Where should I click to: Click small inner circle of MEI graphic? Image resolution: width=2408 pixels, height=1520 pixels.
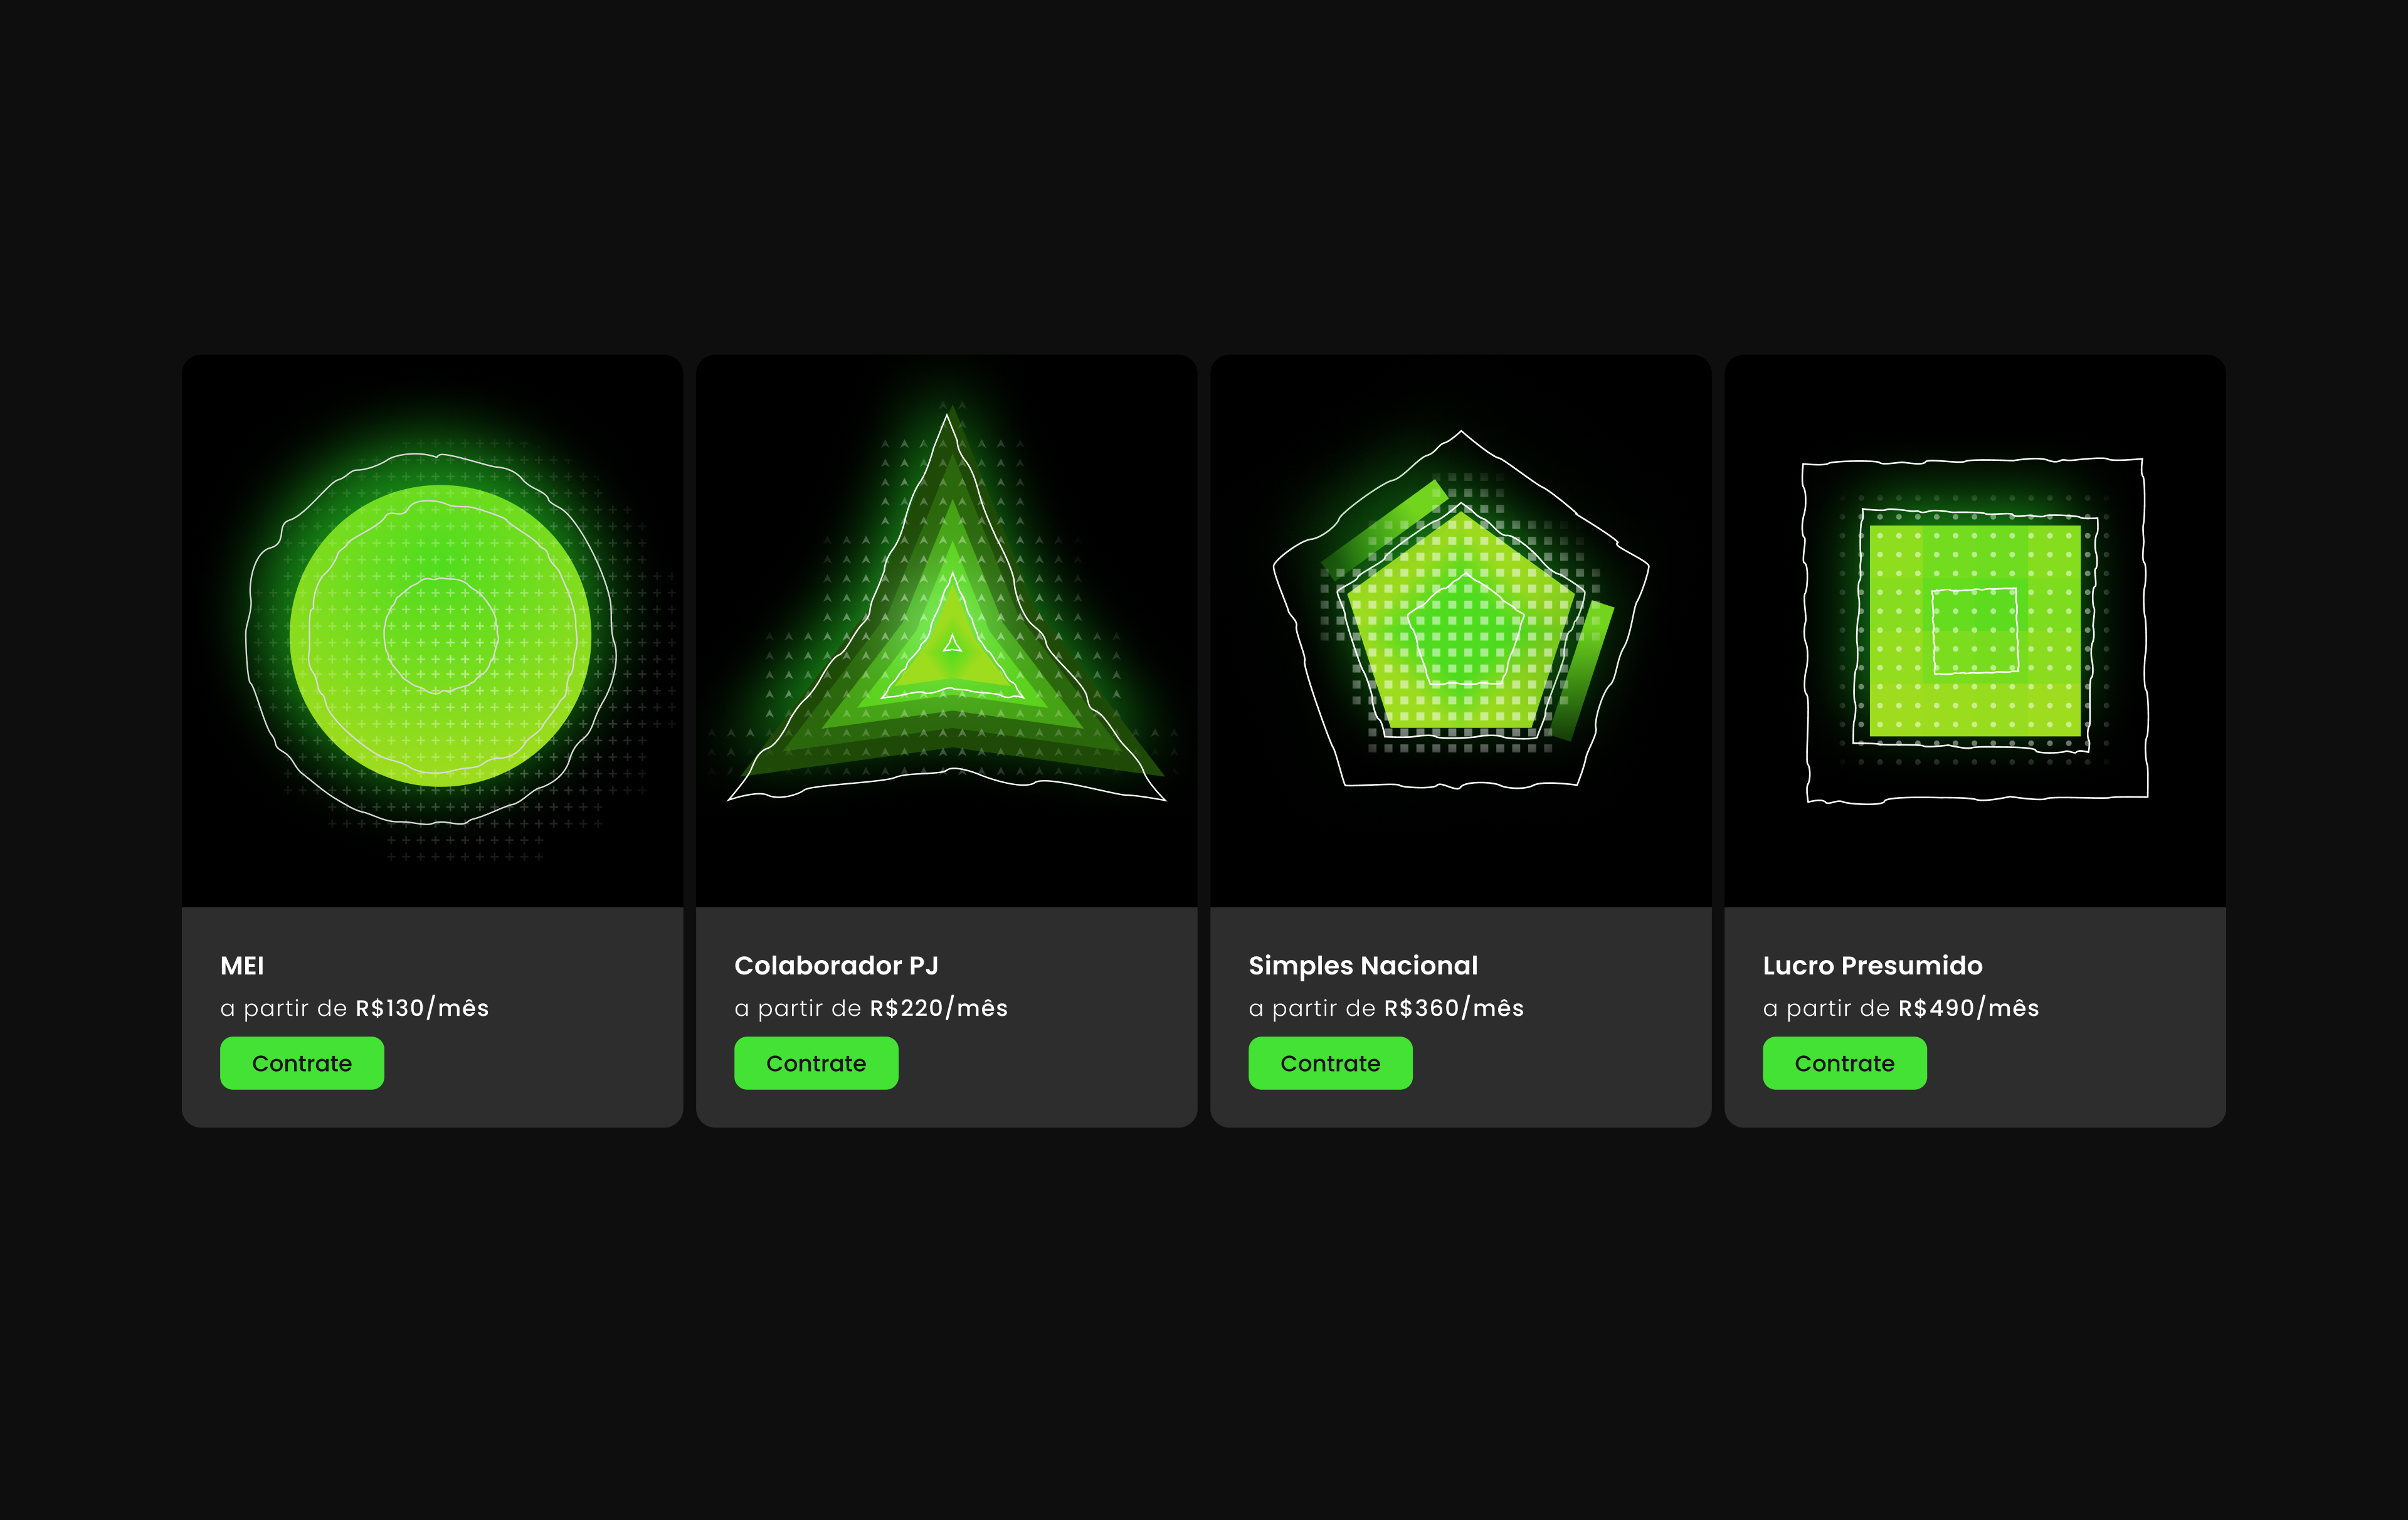(441, 635)
